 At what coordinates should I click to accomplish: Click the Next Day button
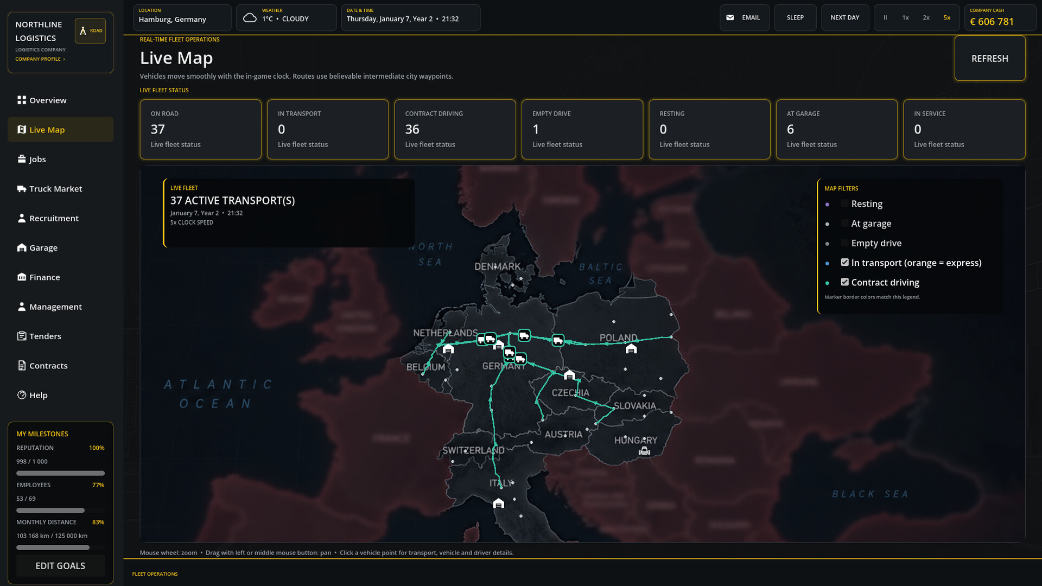pos(844,17)
